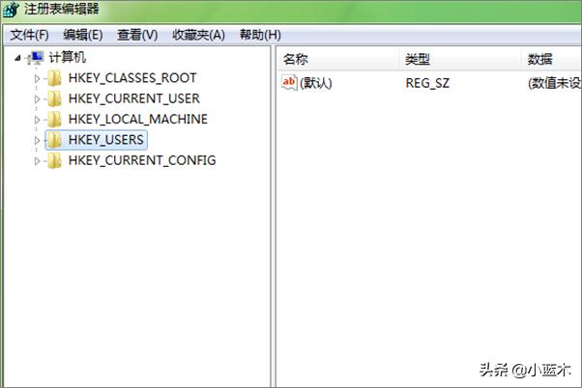
Task: Open the 文件(F) menu
Action: 29,35
